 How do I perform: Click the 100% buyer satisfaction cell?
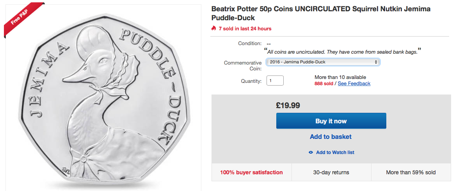click(251, 172)
